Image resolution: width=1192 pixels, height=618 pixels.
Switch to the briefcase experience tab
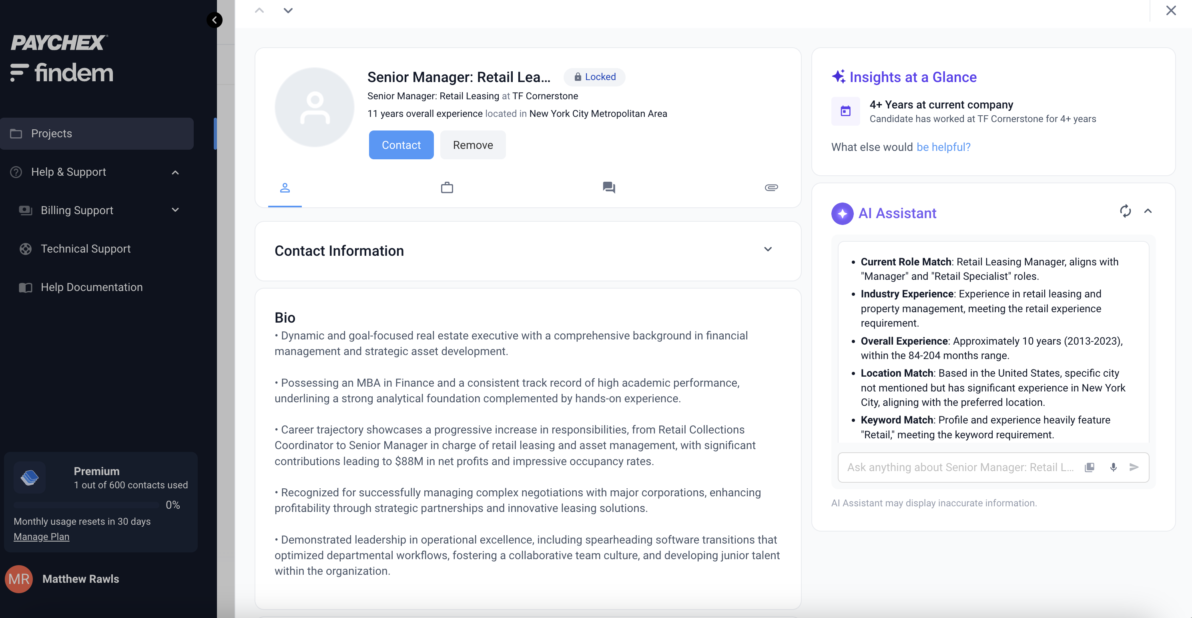(x=447, y=187)
